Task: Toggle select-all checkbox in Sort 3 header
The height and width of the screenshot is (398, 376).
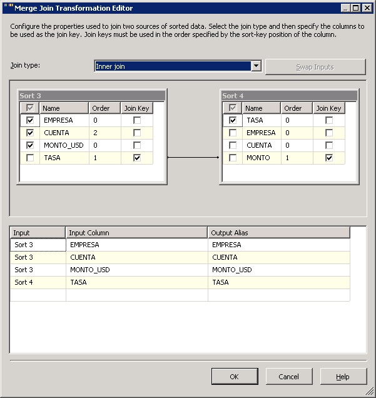Action: (29, 108)
